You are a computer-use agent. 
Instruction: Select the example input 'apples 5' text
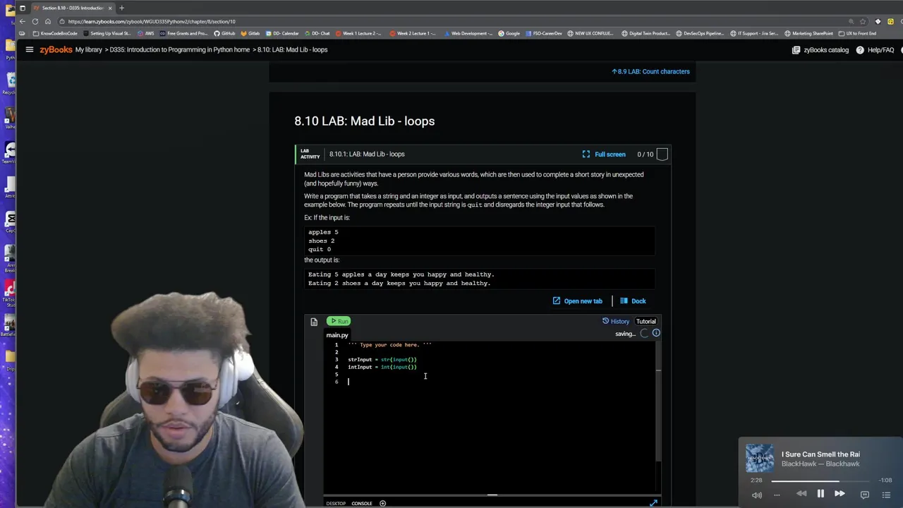tap(323, 232)
